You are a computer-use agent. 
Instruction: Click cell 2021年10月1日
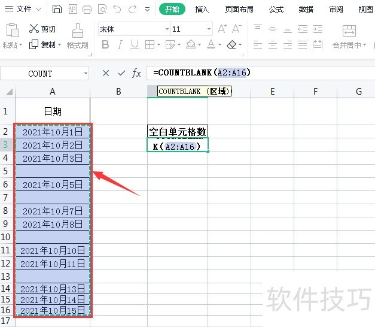(53, 132)
